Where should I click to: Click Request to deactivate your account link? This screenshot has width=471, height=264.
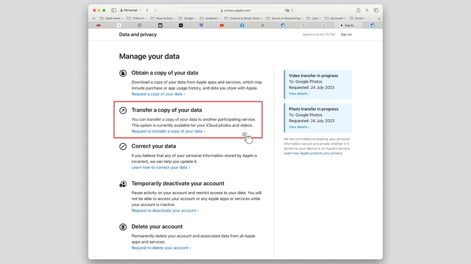click(165, 211)
